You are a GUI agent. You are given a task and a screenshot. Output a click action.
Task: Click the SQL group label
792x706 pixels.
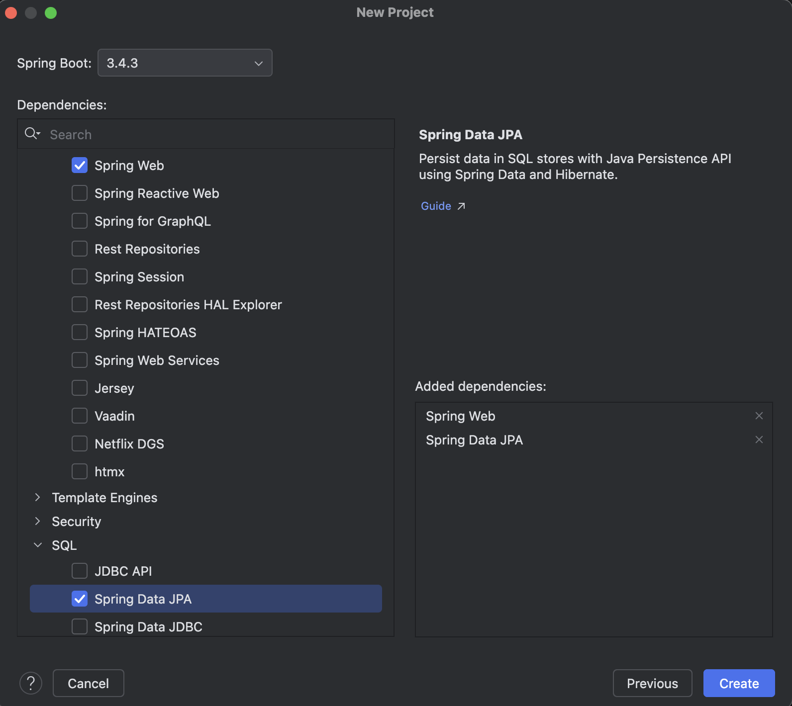click(x=64, y=545)
